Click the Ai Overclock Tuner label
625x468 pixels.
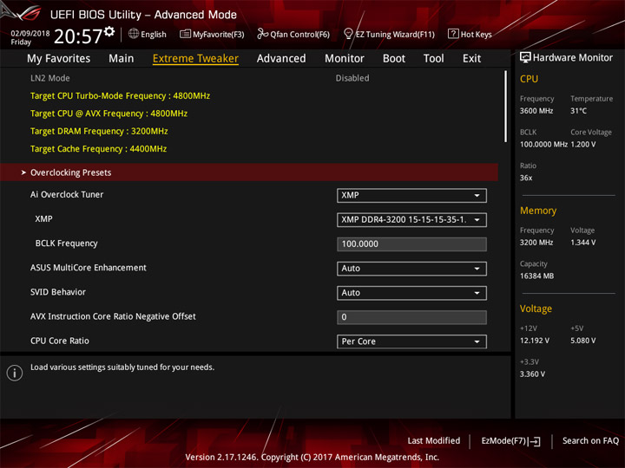(67, 195)
